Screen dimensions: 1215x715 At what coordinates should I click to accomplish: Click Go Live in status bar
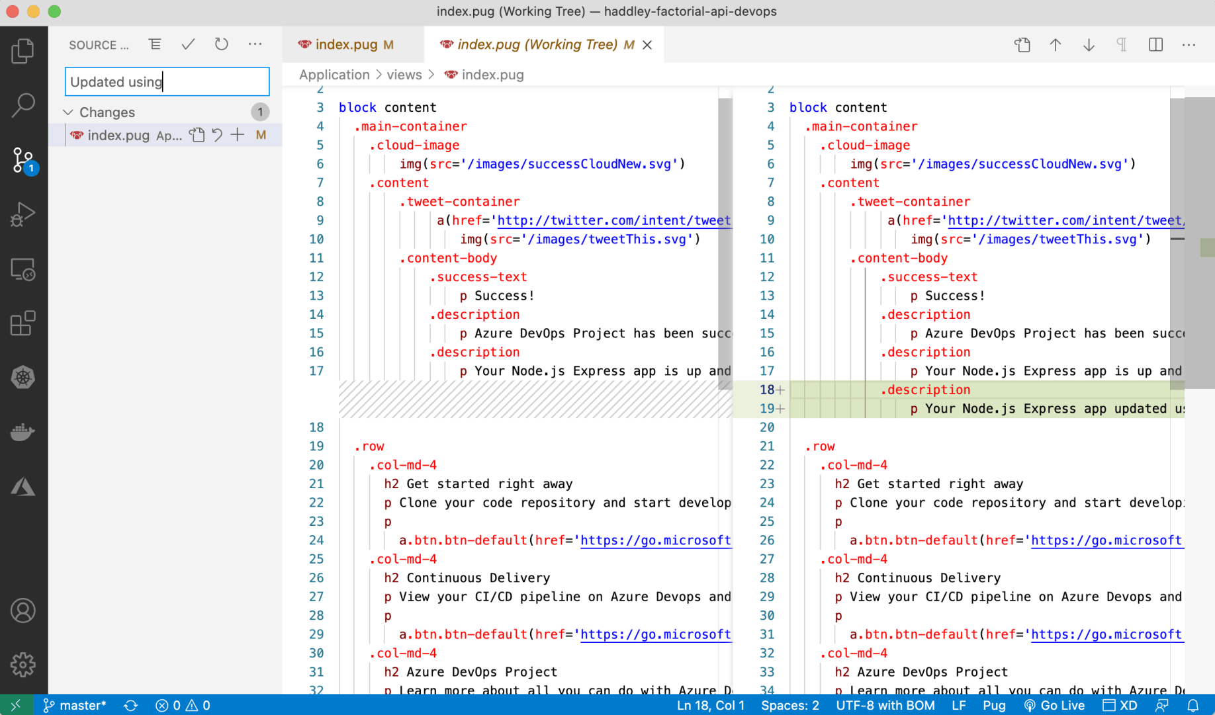[1054, 705]
